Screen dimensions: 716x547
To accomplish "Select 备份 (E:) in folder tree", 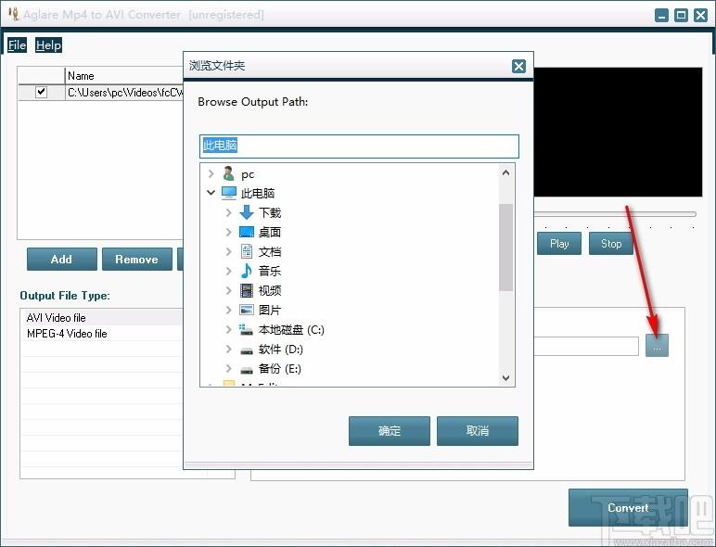I will [280, 368].
